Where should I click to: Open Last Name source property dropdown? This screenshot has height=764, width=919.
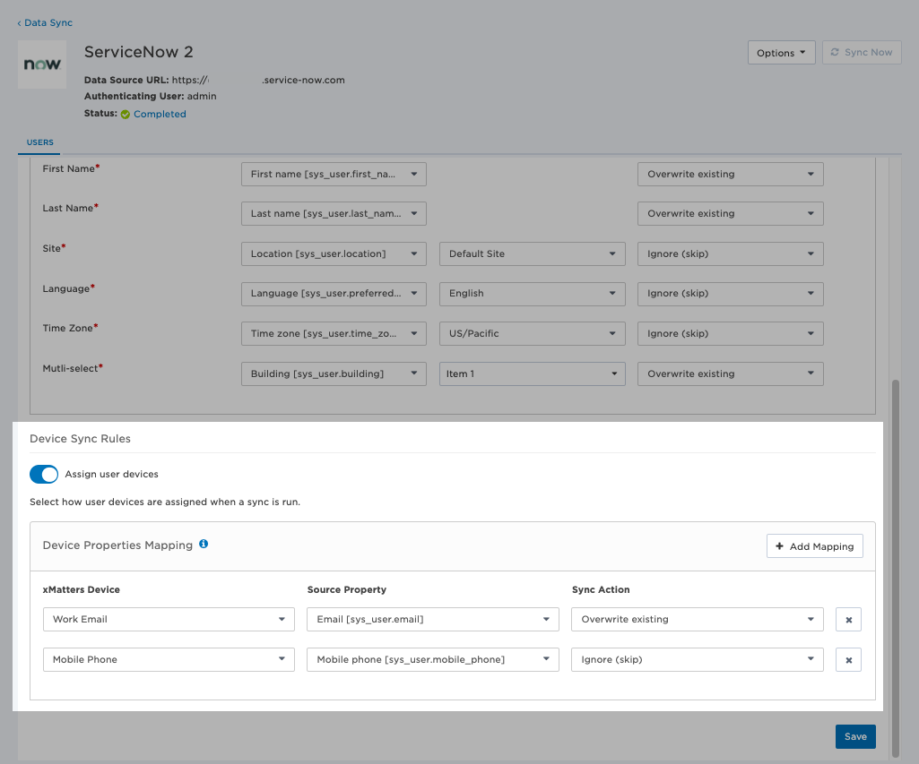334,214
